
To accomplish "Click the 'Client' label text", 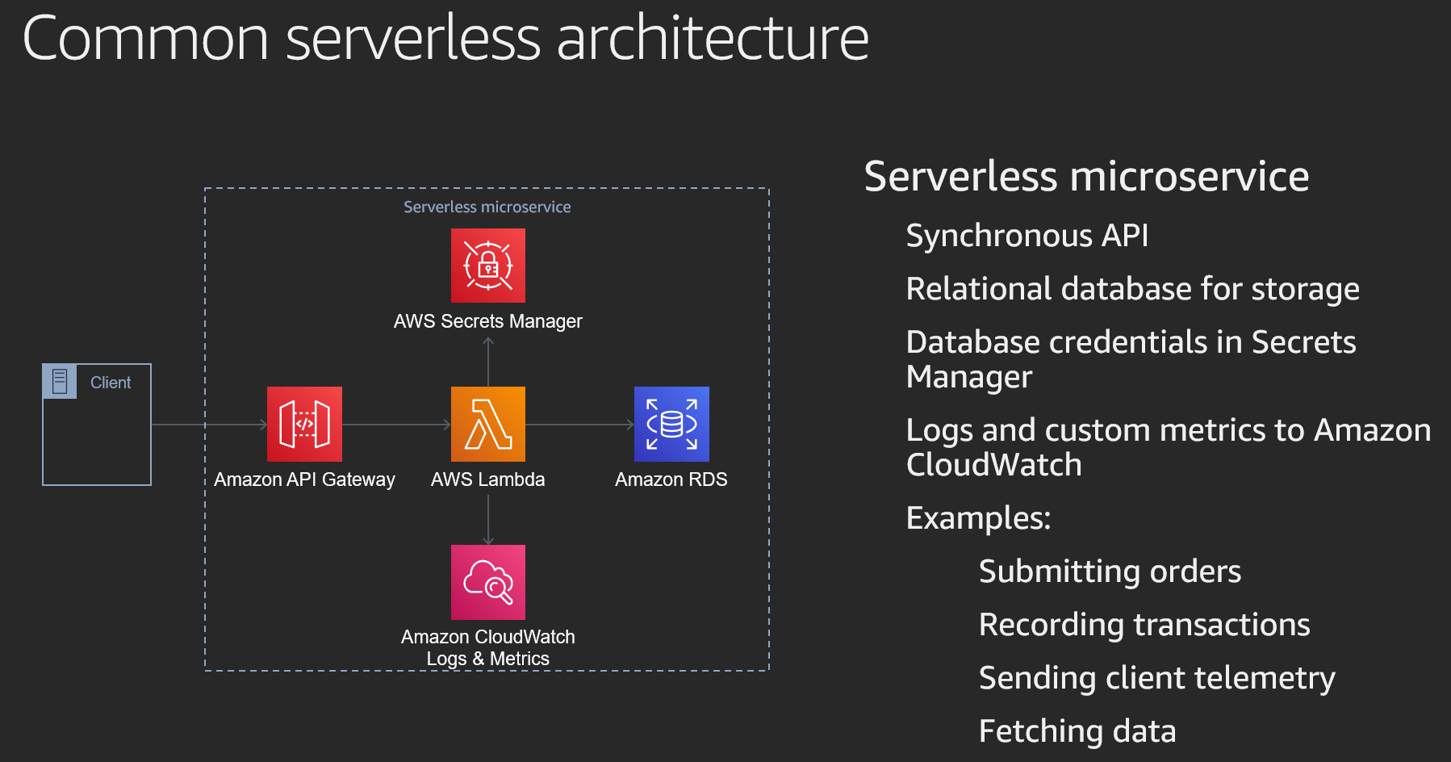I will pyautogui.click(x=111, y=383).
